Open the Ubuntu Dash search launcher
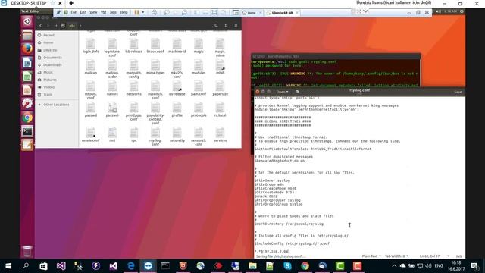Viewport: 485px width, 273px height. pos(27,22)
